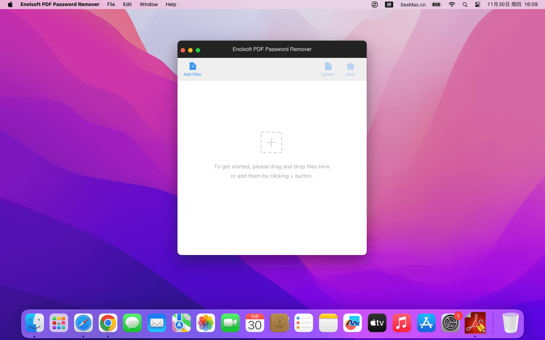Open the Trash in the Dock
Screen dimensions: 545x340
click(511, 323)
